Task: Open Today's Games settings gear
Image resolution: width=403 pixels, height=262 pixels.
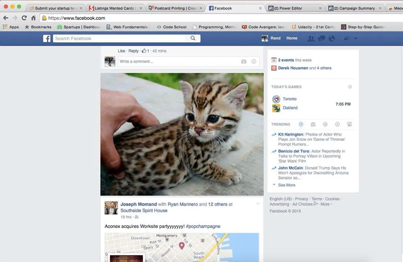Action: [350, 87]
